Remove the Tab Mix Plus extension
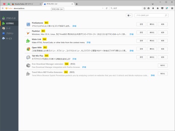The width and height of the screenshot is (175, 131). 163,57
